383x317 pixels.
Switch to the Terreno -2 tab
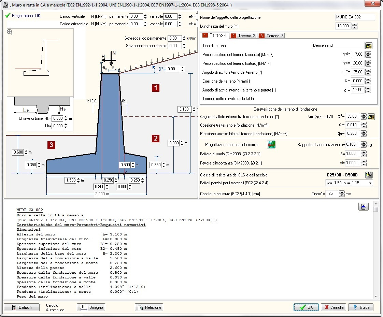[243, 35]
